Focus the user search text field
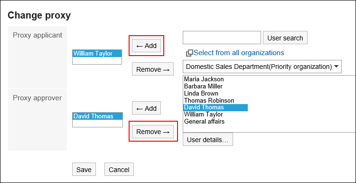This screenshot has height=183, width=356. [222, 38]
